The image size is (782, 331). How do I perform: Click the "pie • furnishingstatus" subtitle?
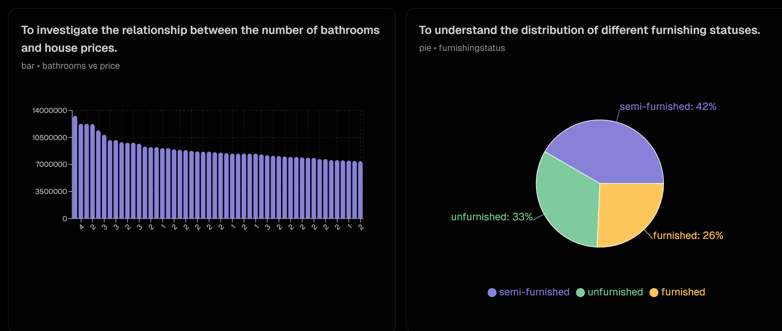pos(462,48)
